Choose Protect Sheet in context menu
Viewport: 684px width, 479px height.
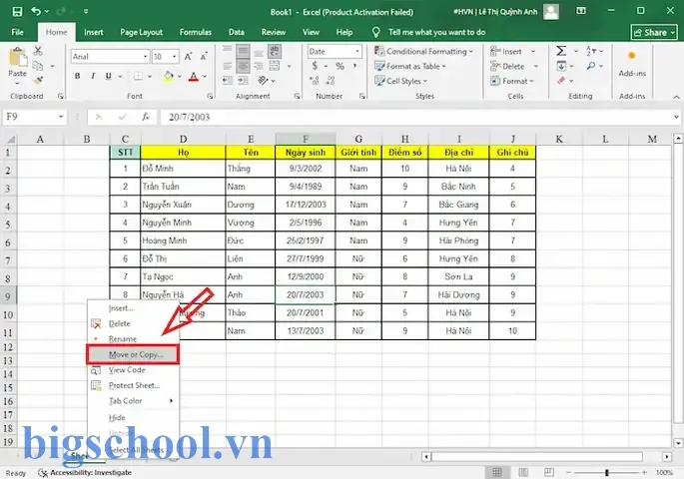133,385
